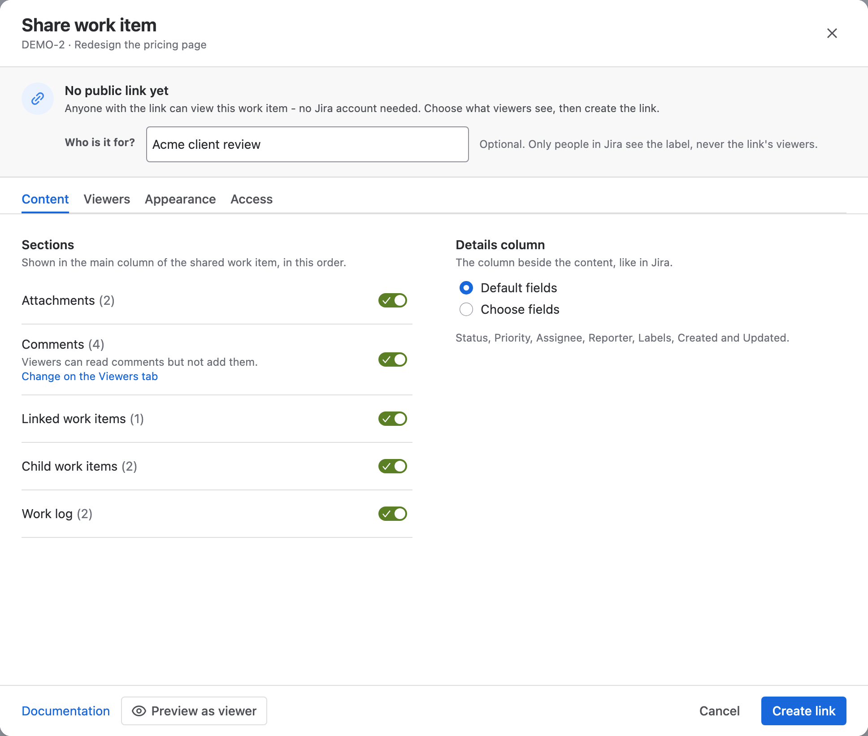This screenshot has width=868, height=736.
Task: Click the Status, Priority, Assignee fields description
Action: (622, 338)
